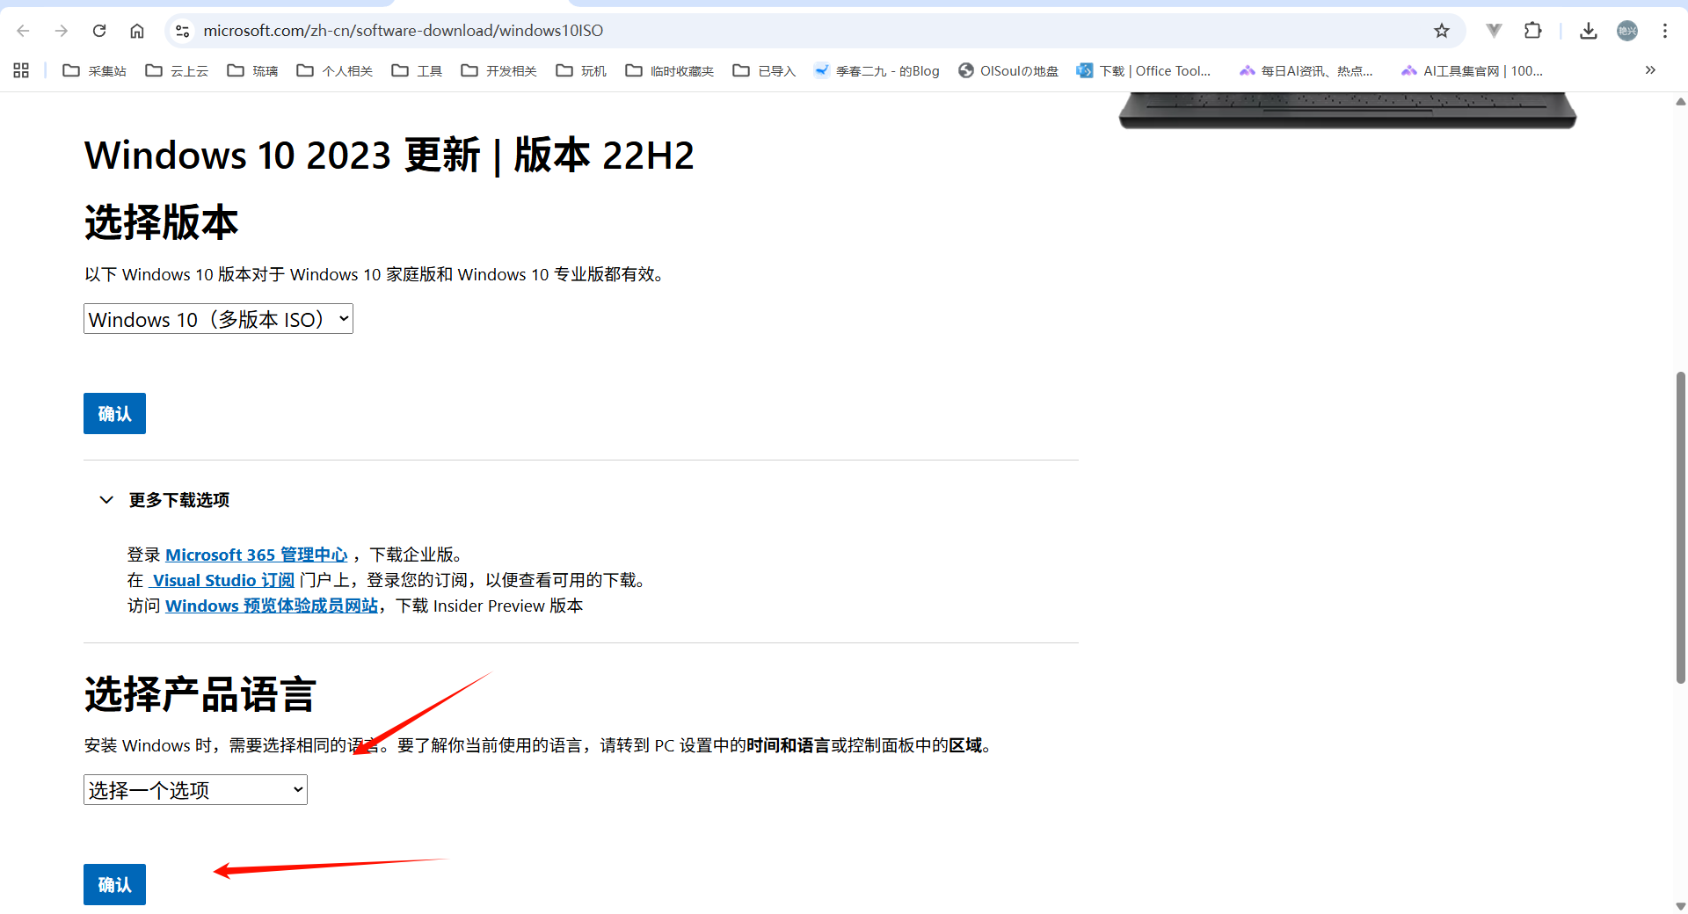
Task: Show more bookmarks via the overflow chevron
Action: 1650,70
